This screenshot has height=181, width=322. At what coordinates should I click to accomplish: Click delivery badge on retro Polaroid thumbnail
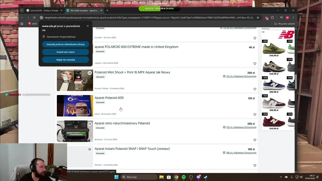(x=90, y=124)
